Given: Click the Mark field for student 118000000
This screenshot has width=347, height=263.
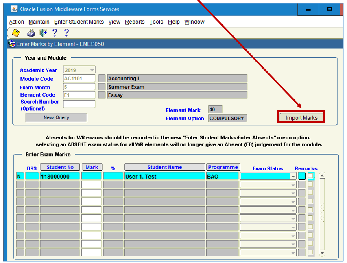Looking at the screenshot, I should pyautogui.click(x=91, y=176).
